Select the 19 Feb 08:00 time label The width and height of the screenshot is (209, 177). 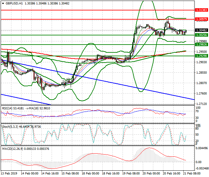131,174
